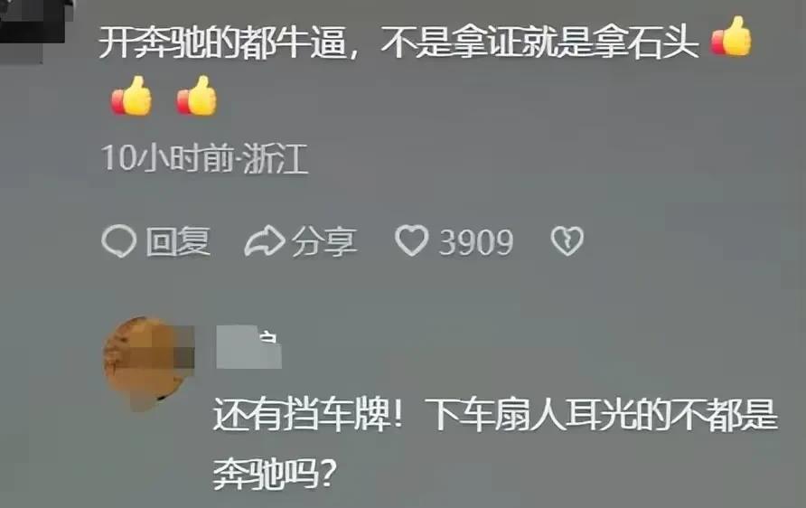Click the reply's closing text 奔驰吗?
806x508 pixels.
click(275, 473)
